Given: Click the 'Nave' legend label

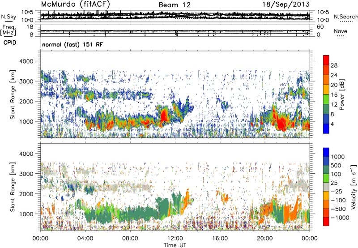Looking at the screenshot, I should tap(341, 31).
